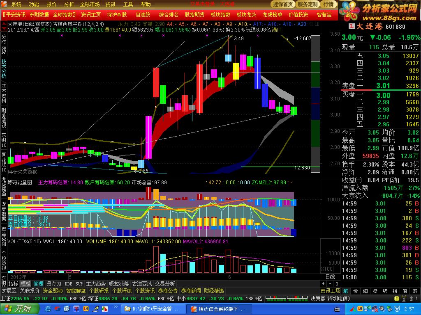
Task: Click the Windows 开始 start button
Action: coord(19,308)
